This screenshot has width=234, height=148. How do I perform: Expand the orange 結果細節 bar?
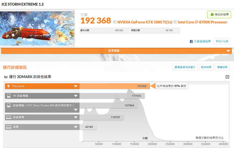point(228,51)
